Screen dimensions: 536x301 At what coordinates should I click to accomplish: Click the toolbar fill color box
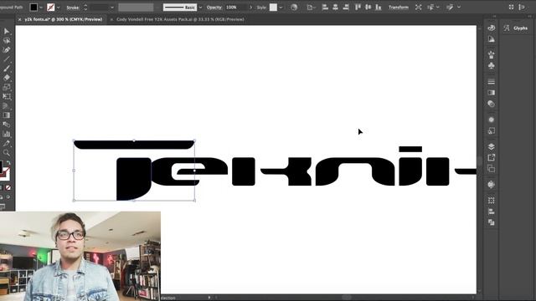click(1, 167)
